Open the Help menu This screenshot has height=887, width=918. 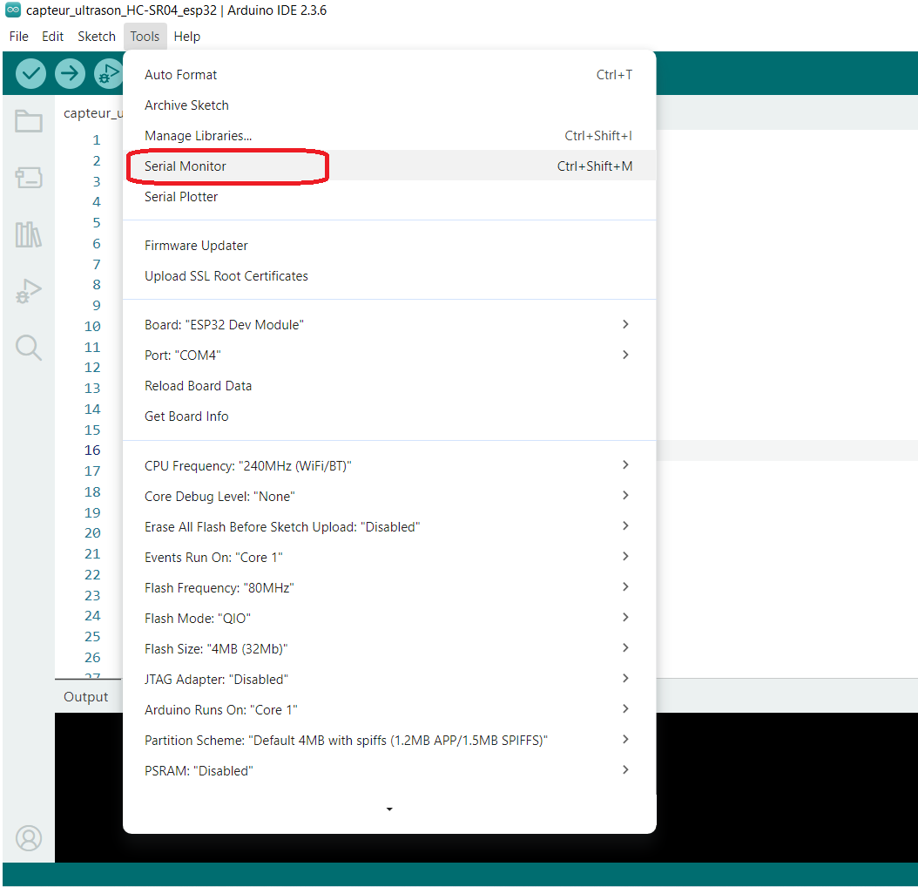(x=186, y=37)
